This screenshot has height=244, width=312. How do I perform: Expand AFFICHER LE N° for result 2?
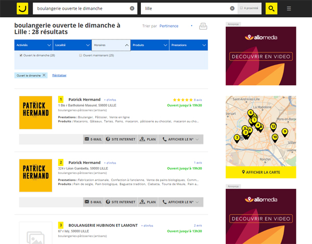[x=180, y=202]
